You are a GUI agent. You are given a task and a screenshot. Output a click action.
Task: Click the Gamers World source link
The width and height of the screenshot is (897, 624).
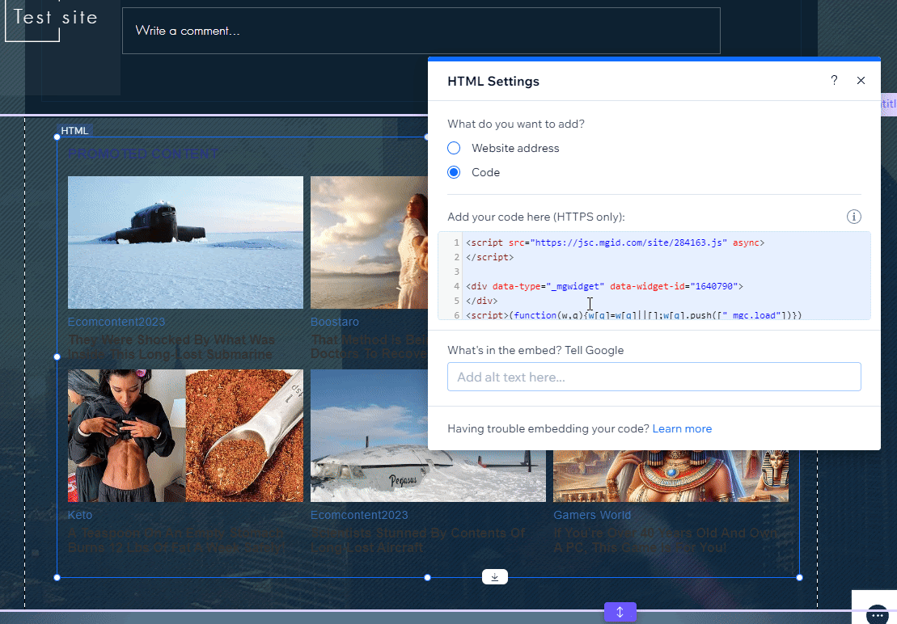(591, 515)
